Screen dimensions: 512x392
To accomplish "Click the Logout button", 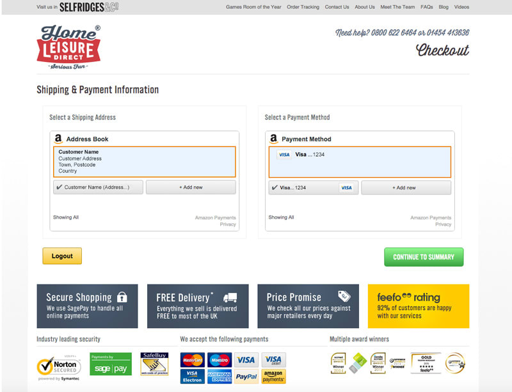I will pos(62,256).
